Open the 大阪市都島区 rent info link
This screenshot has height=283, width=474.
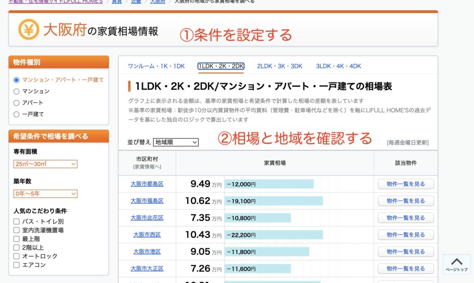tap(147, 184)
